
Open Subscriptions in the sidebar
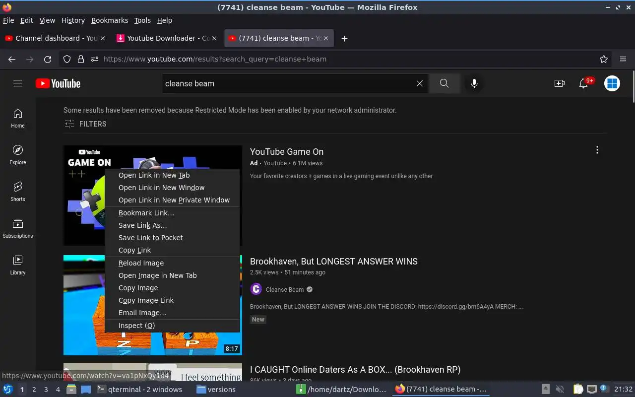[x=18, y=229]
